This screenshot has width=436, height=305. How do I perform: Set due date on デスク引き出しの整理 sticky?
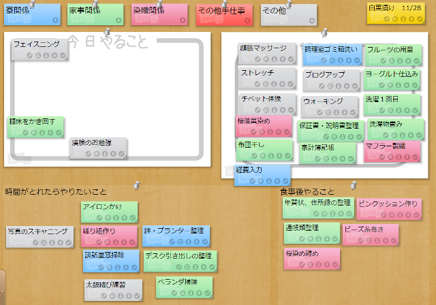click(187, 268)
